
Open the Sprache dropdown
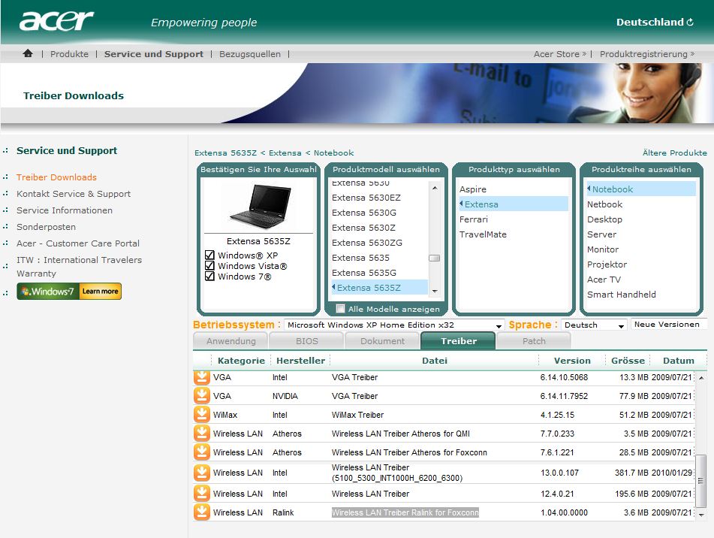click(594, 325)
